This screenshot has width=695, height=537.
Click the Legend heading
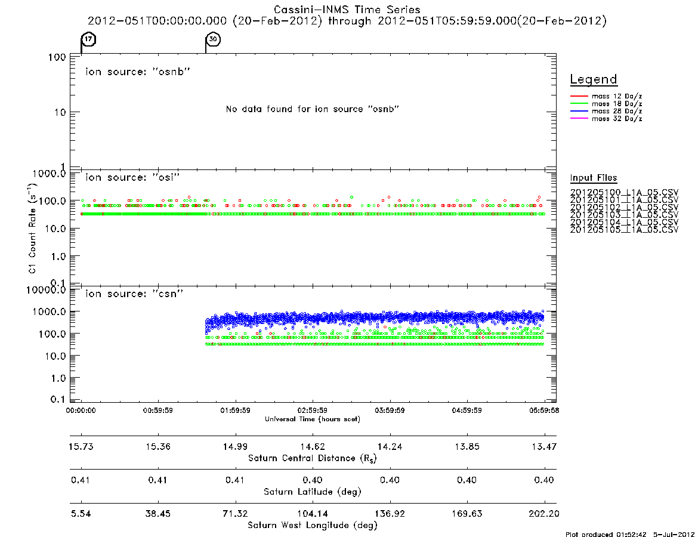594,79
